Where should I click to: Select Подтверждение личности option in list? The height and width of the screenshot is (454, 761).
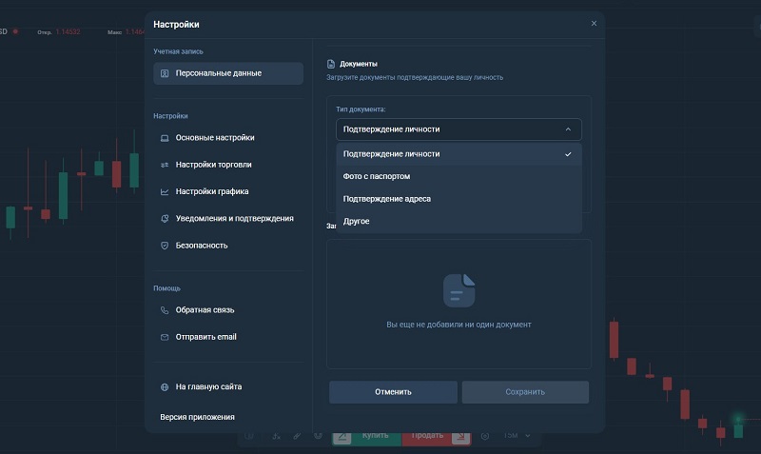459,154
